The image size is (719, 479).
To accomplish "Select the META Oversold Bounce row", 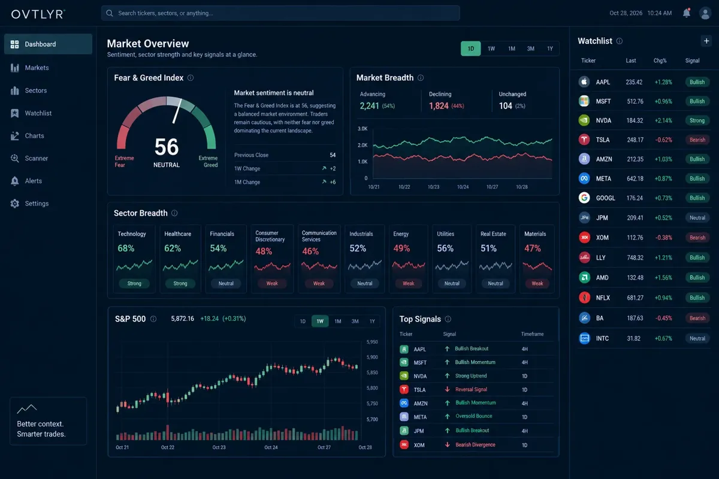I will click(x=476, y=417).
